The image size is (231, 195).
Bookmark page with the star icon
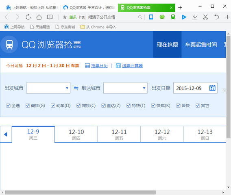(65, 17)
